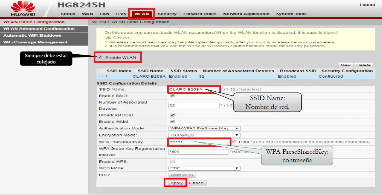The height and width of the screenshot is (195, 382).
Task: Open the Security tab
Action: point(167,14)
